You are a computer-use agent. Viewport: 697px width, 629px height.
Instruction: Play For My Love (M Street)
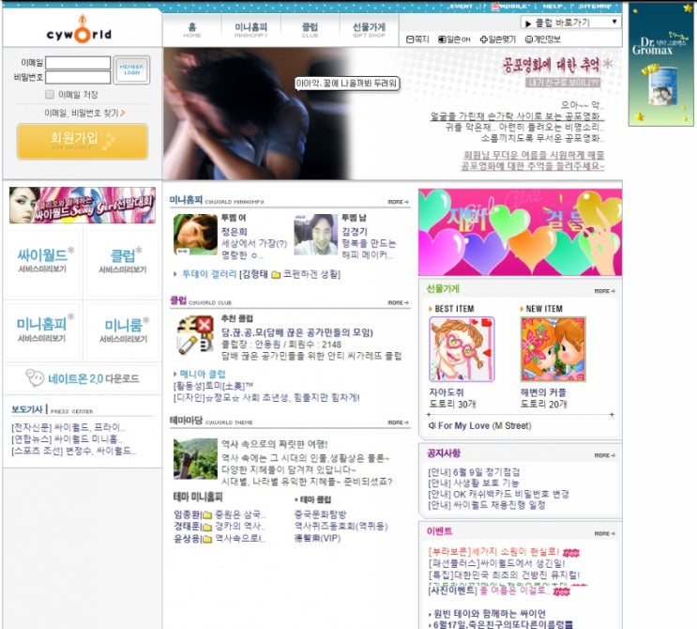[x=484, y=425]
